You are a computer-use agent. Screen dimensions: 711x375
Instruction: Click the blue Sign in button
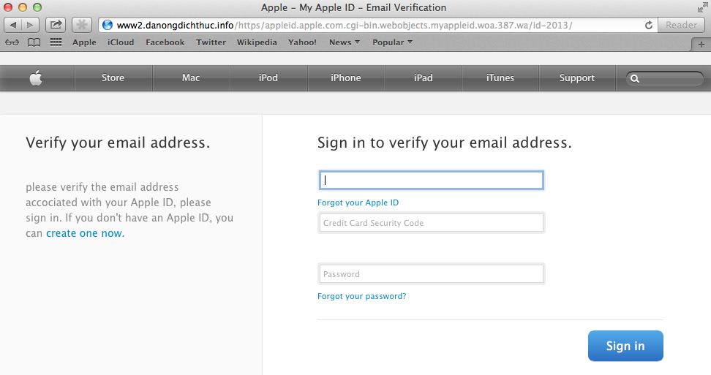625,346
